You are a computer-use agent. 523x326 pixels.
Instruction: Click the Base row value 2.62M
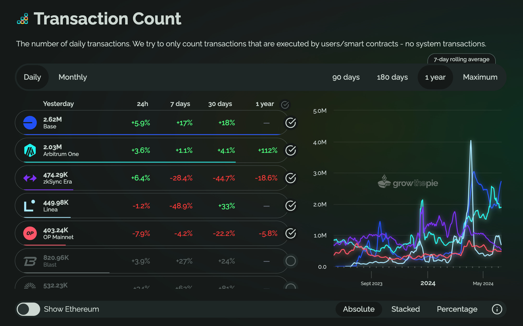pyautogui.click(x=52, y=119)
